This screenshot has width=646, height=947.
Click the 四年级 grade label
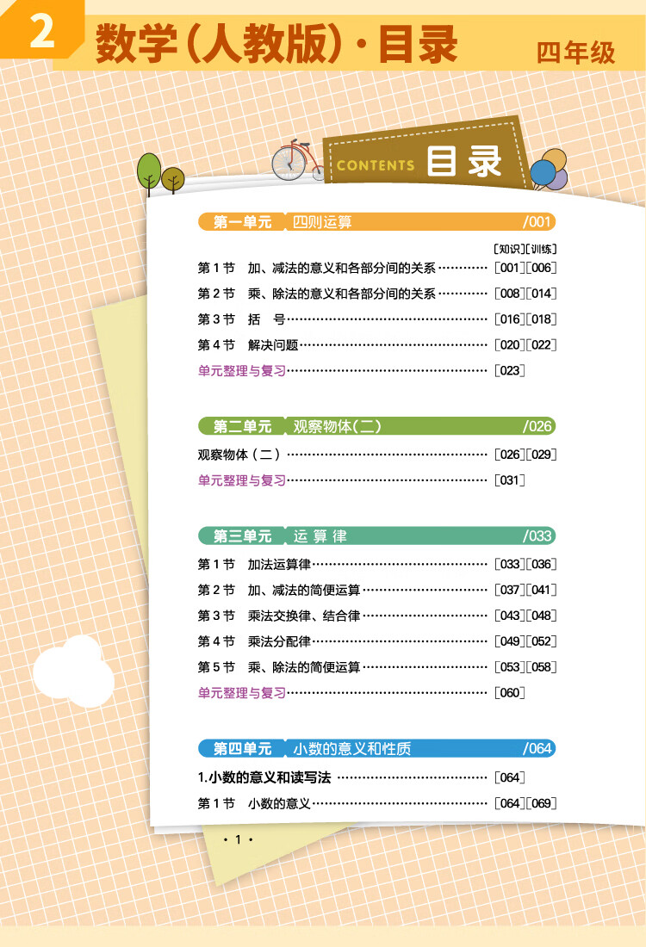tap(576, 53)
